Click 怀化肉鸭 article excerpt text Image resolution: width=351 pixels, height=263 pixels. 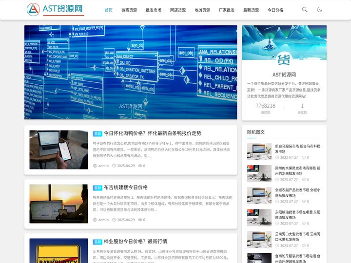[x=161, y=150]
